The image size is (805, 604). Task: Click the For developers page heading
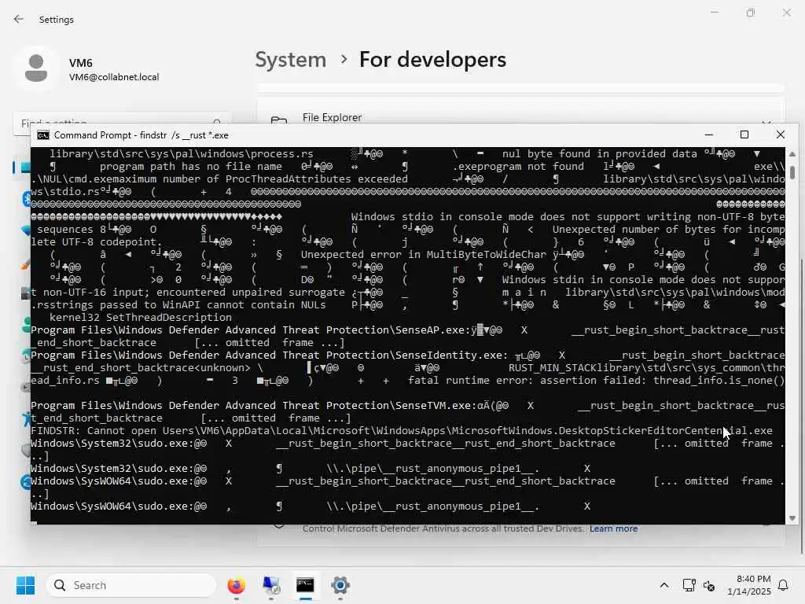pyautogui.click(x=433, y=60)
